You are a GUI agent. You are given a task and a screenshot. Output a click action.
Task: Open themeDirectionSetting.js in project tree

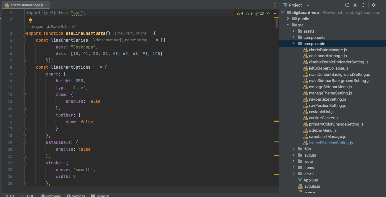331,143
